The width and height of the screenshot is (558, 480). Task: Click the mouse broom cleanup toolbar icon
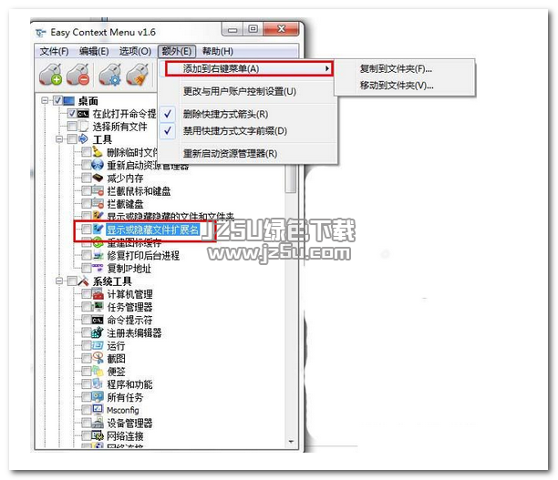click(138, 75)
